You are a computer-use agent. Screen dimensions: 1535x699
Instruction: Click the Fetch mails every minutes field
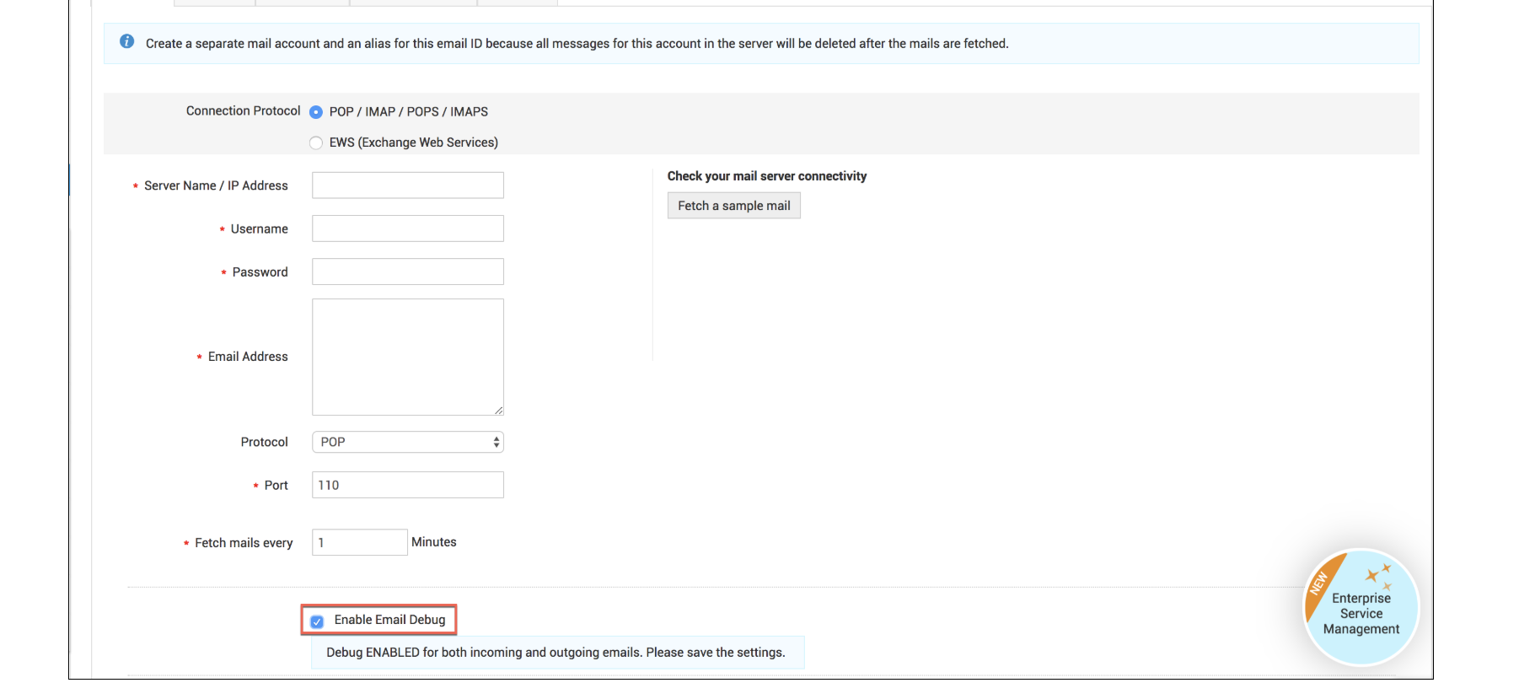[360, 542]
